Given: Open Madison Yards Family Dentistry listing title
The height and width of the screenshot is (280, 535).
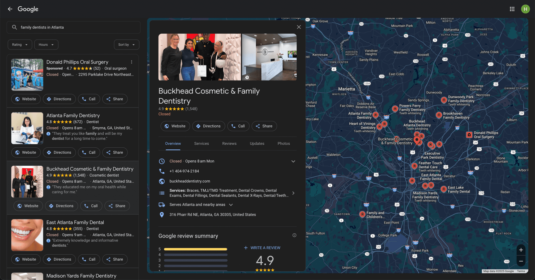Looking at the screenshot, I should pos(81,276).
